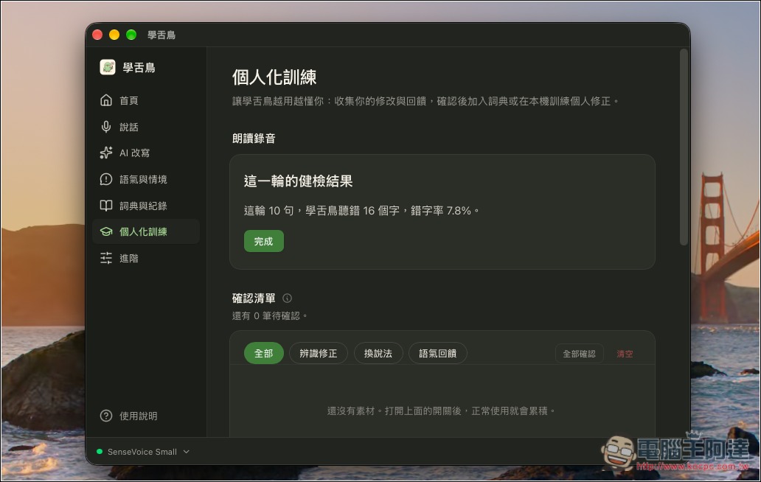Filter by 辨識修正

[x=319, y=353]
